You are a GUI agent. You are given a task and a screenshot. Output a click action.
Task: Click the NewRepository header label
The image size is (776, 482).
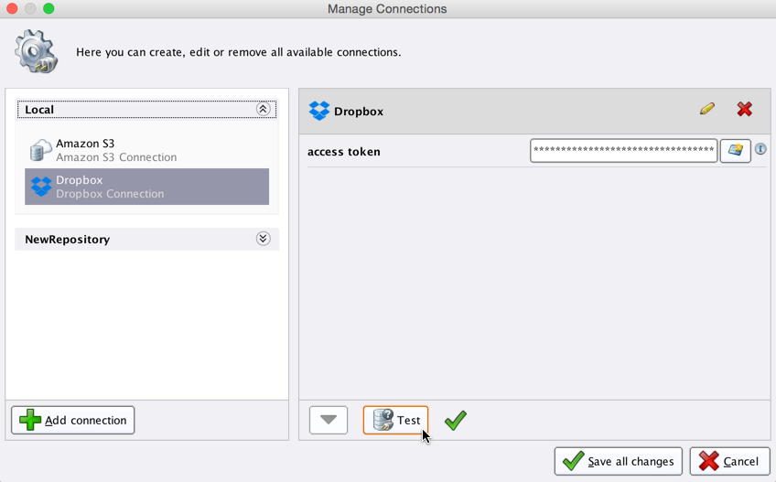click(x=67, y=240)
